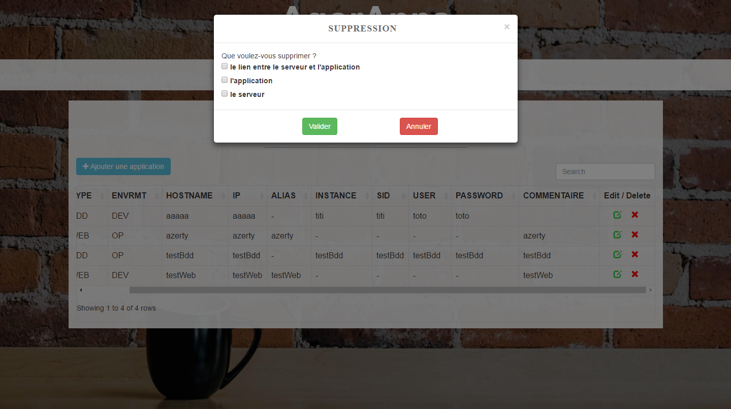Image resolution: width=731 pixels, height=409 pixels.
Task: Check 'le lien entre le serveur et l'application'
Action: tap(225, 66)
